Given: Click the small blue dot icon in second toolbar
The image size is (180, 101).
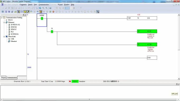Looking at the screenshot, I should pyautogui.click(x=37, y=12).
